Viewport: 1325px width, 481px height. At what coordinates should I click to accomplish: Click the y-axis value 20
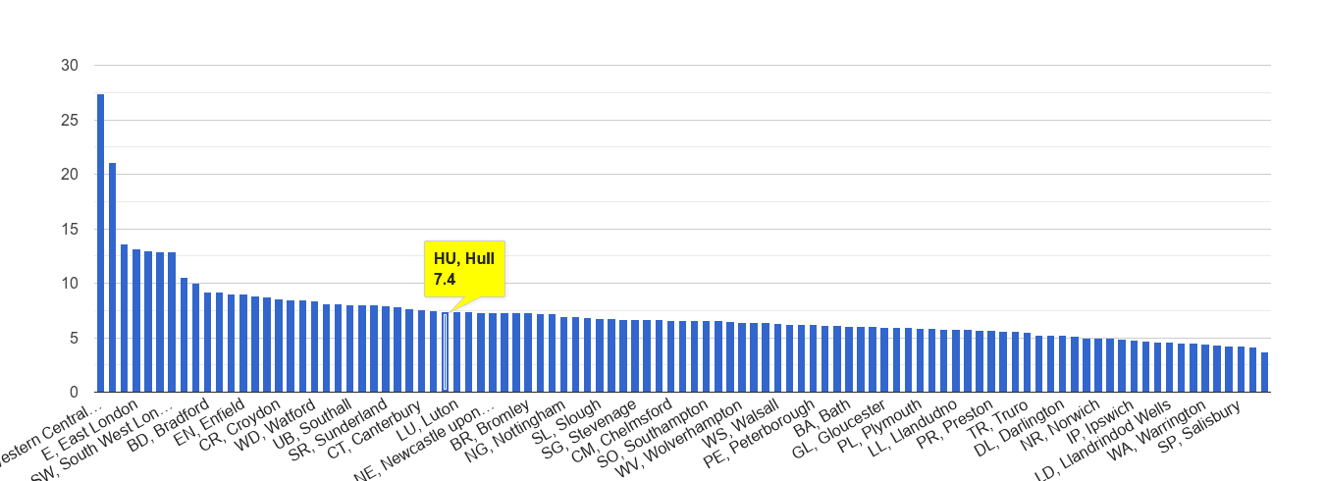(70, 175)
